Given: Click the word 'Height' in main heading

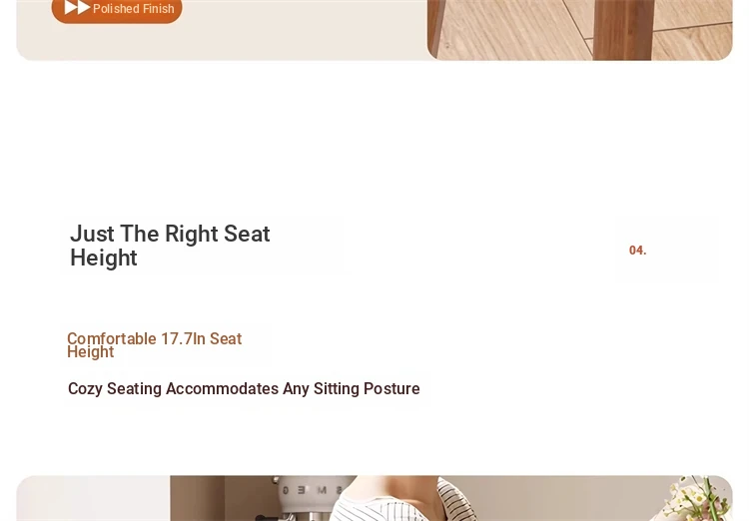Looking at the screenshot, I should (x=104, y=258).
